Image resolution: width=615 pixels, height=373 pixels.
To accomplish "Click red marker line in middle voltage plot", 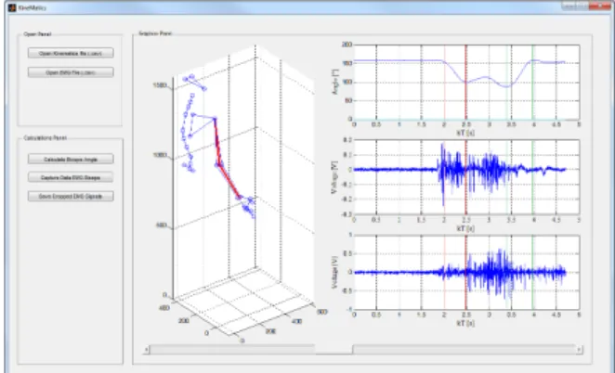I will (466, 177).
